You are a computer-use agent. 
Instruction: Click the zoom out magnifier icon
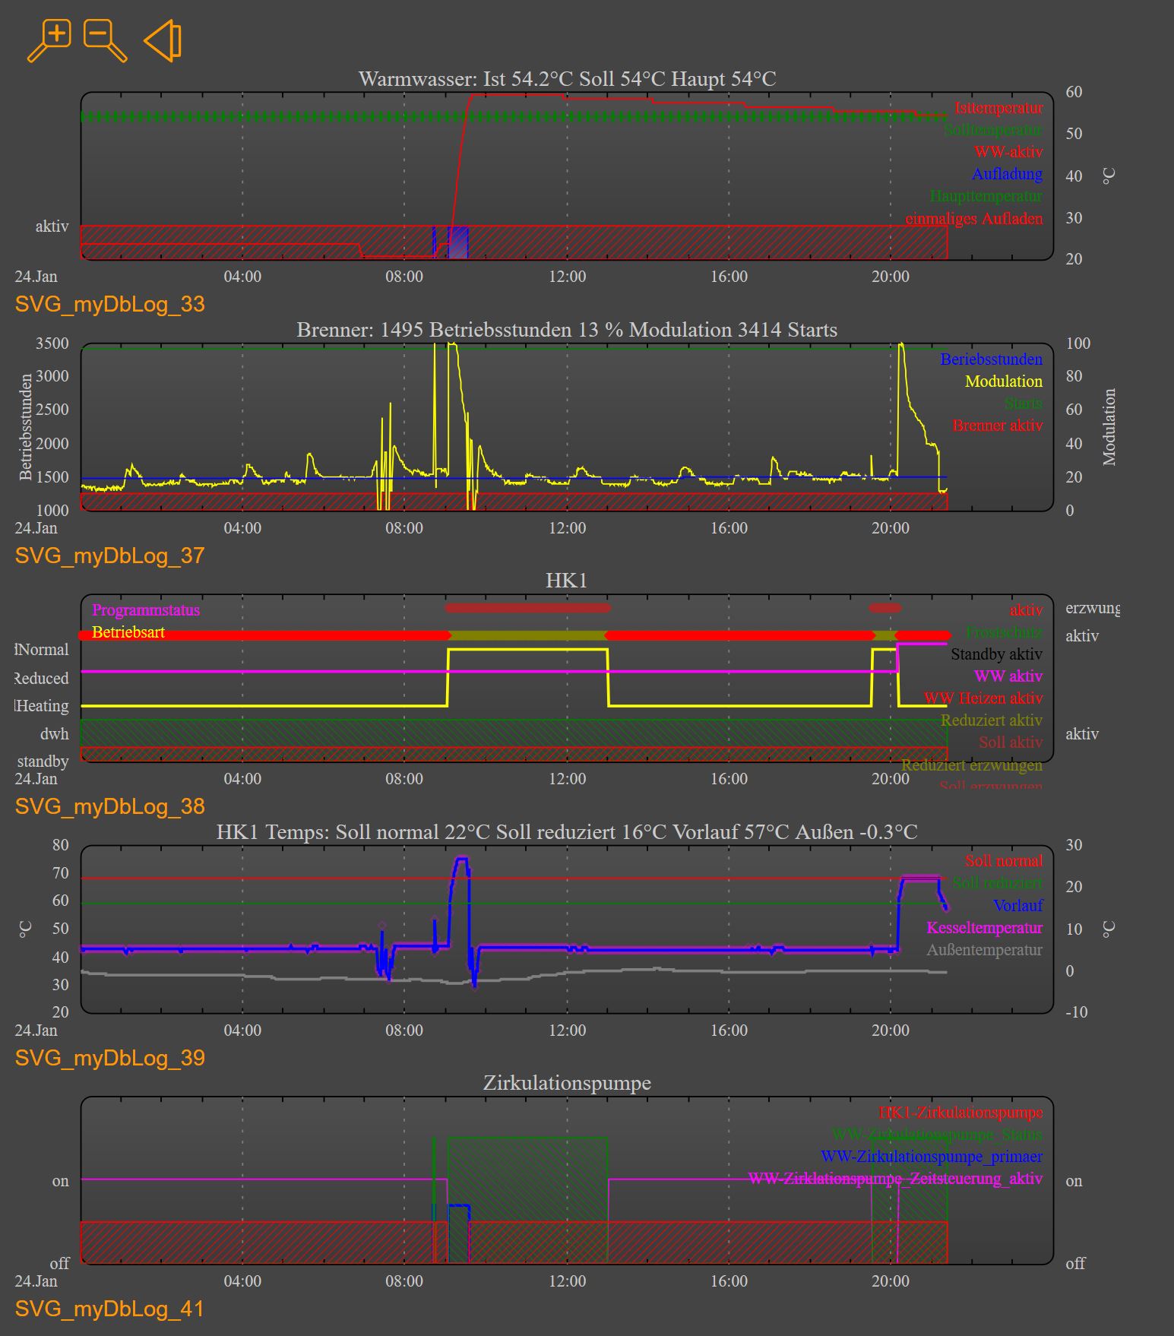coord(105,41)
